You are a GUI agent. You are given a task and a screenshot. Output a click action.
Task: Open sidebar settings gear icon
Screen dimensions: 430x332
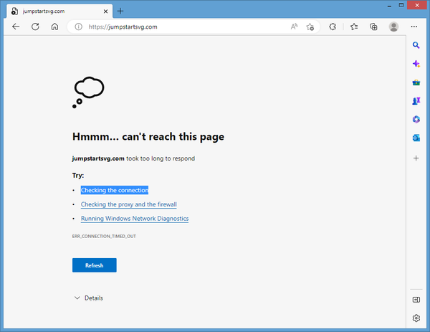pos(416,318)
